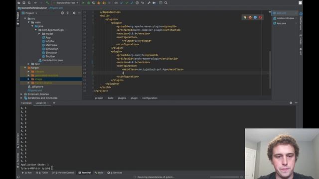The height and width of the screenshot is (179, 319).
Task: Select the Local (3) terminal tab
Action: [x=41, y=103]
